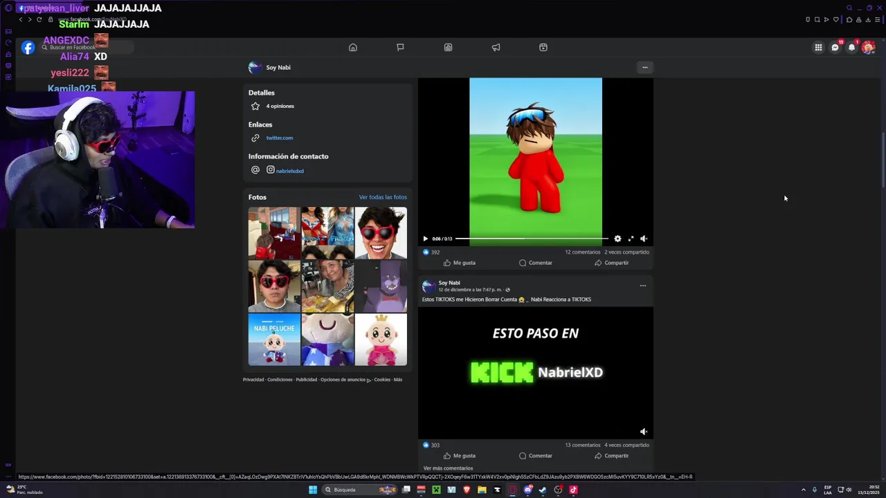
Task: Open options menu of the TIKTOKS post
Action: (643, 286)
